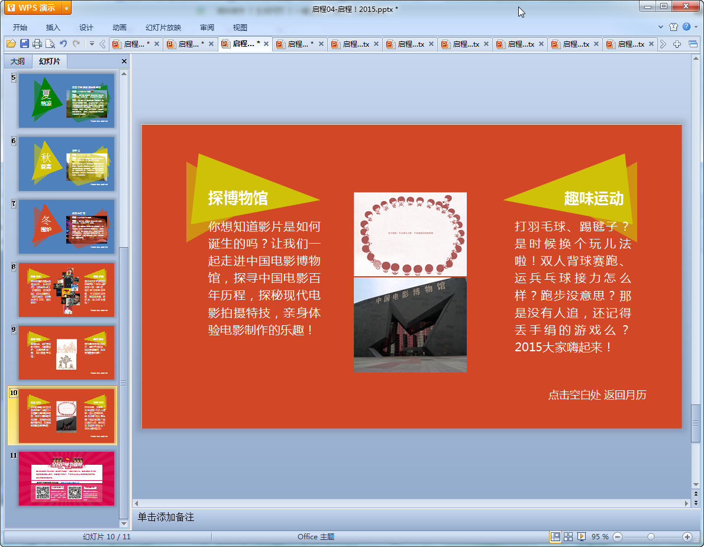Open the window arrangement icon beside tabs
This screenshot has width=704, height=547.
[x=693, y=44]
